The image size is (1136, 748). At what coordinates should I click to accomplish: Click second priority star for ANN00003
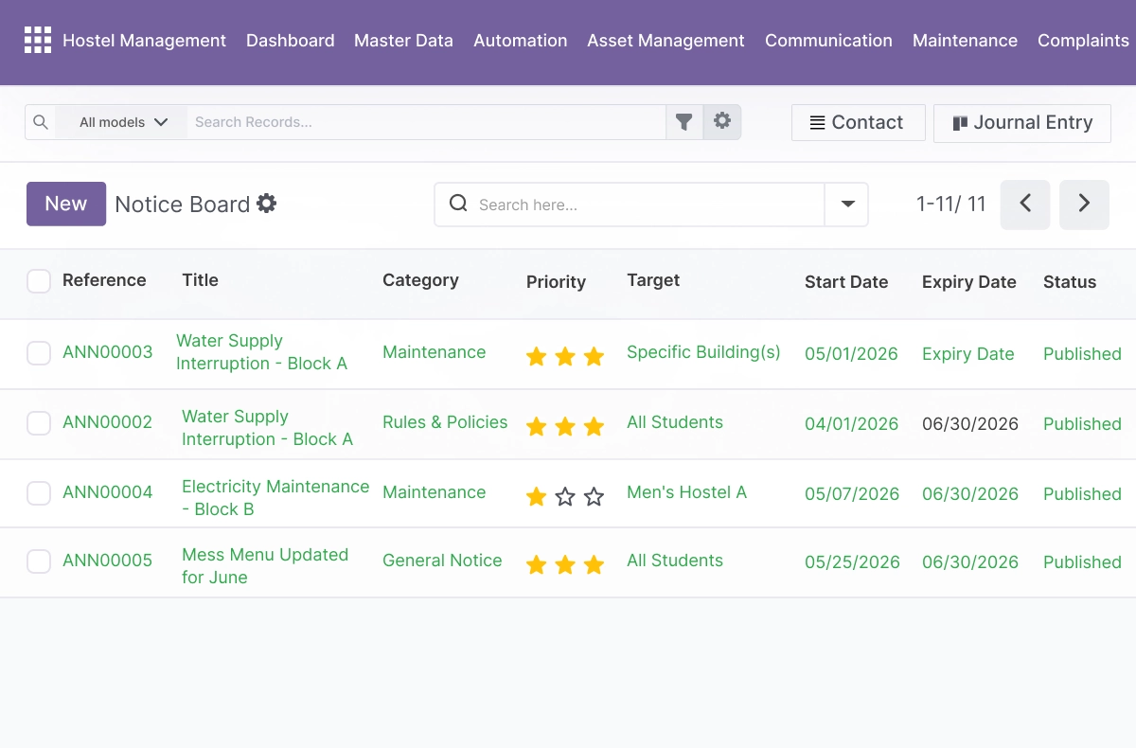point(565,356)
